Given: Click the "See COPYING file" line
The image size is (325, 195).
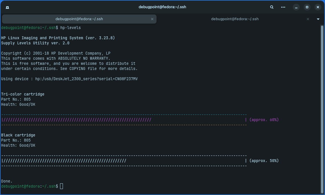Looking at the screenshot, I should click(x=69, y=69).
